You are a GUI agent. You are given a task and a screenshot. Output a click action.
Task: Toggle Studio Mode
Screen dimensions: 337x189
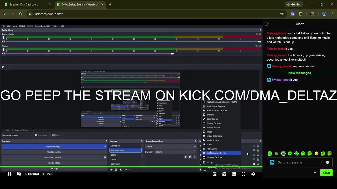54,163
